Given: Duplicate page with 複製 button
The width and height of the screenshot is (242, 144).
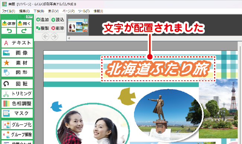Looking at the screenshot, I should coord(42,28).
